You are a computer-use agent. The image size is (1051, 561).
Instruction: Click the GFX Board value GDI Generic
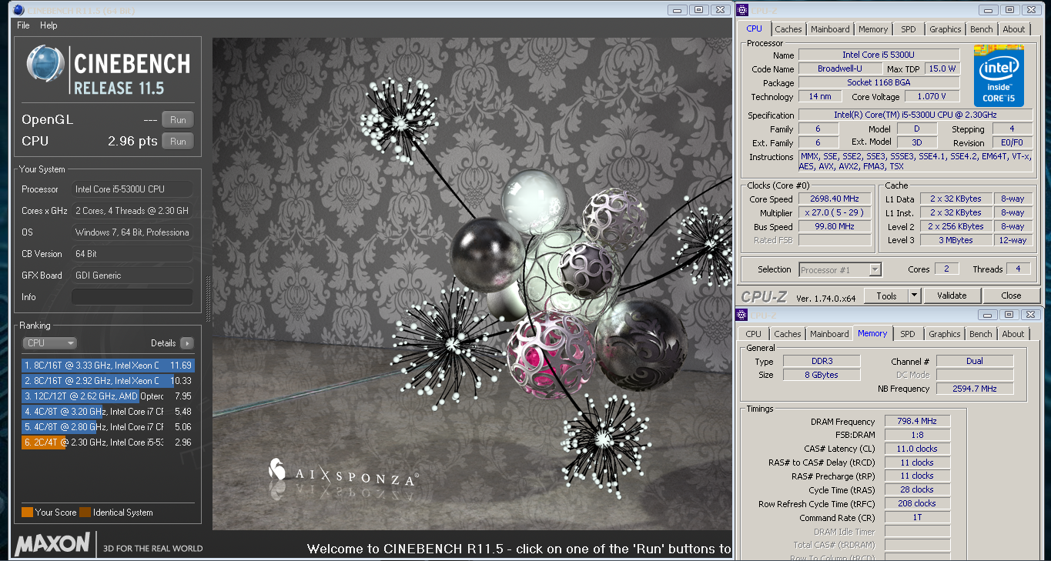(132, 275)
